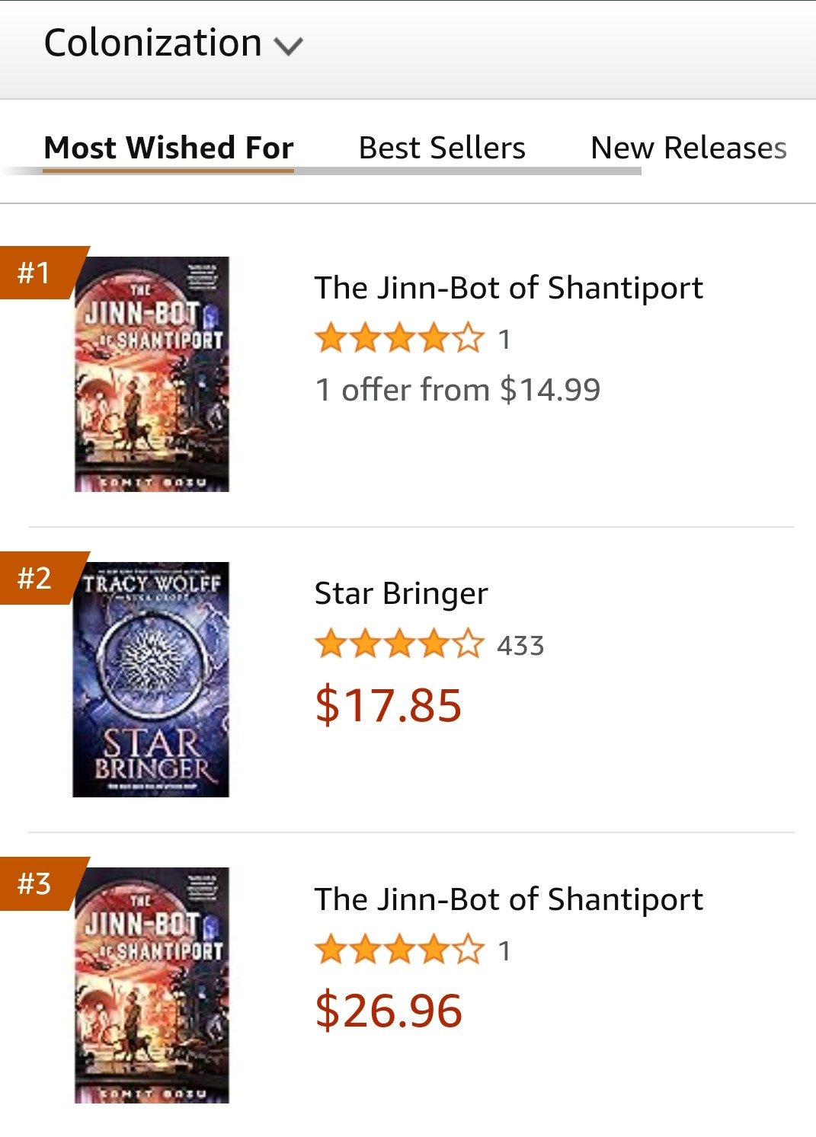
Task: Click the Star Bringer title link
Action: coord(401,593)
